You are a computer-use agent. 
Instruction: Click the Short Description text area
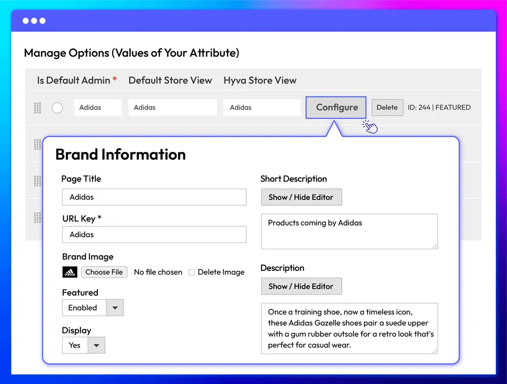point(350,231)
